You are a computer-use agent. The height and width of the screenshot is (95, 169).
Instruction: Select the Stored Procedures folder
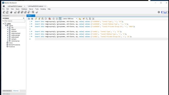(x=15, y=45)
